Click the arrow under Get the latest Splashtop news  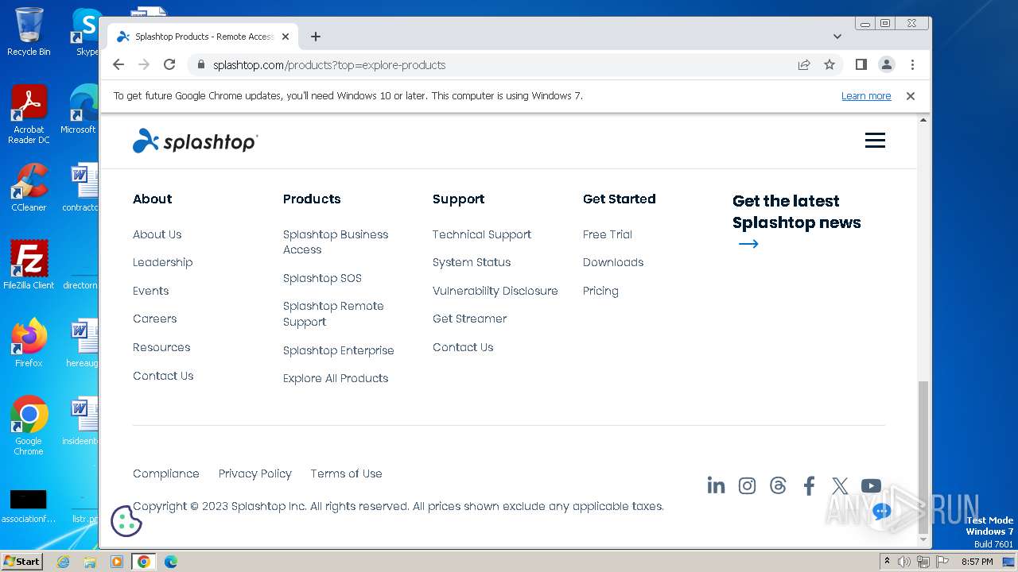point(748,244)
